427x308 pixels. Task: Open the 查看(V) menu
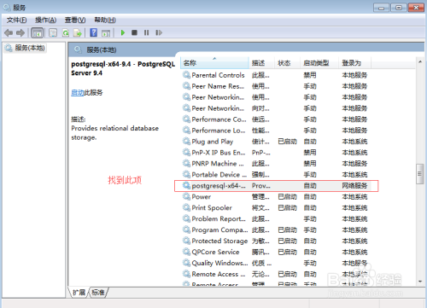point(75,20)
